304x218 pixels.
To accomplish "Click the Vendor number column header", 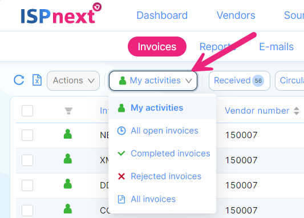I will tap(257, 111).
